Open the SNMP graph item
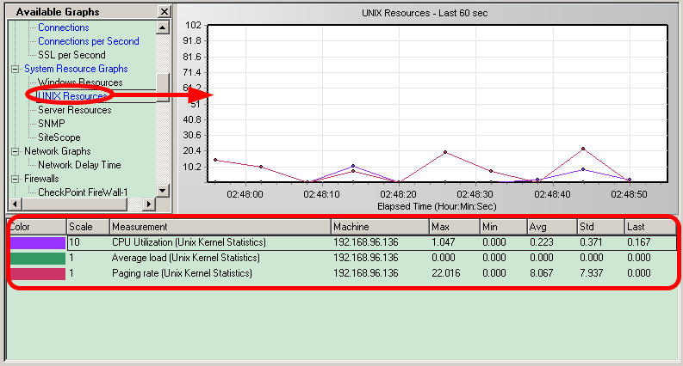The height and width of the screenshot is (366, 683). pyautogui.click(x=51, y=124)
